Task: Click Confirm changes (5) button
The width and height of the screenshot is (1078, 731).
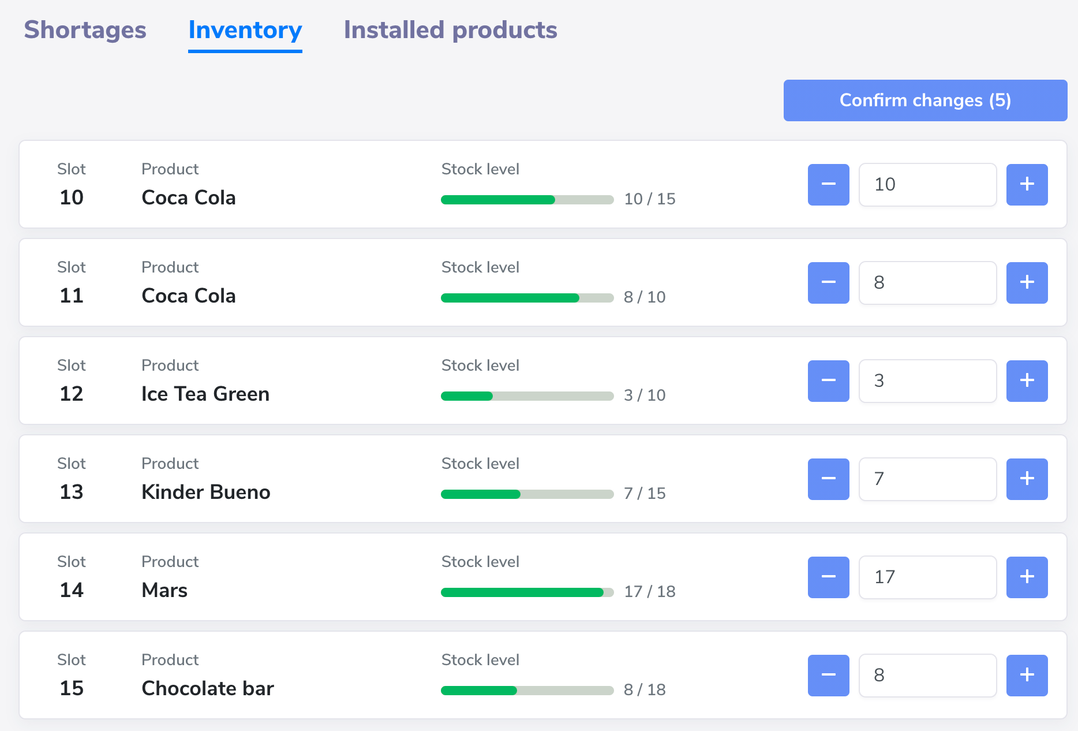Action: pyautogui.click(x=925, y=100)
